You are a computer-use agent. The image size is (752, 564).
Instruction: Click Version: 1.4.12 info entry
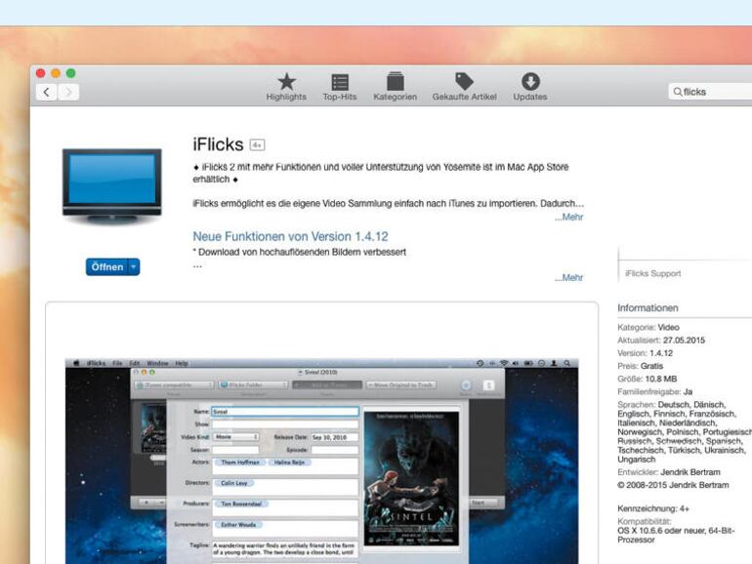[x=645, y=353]
